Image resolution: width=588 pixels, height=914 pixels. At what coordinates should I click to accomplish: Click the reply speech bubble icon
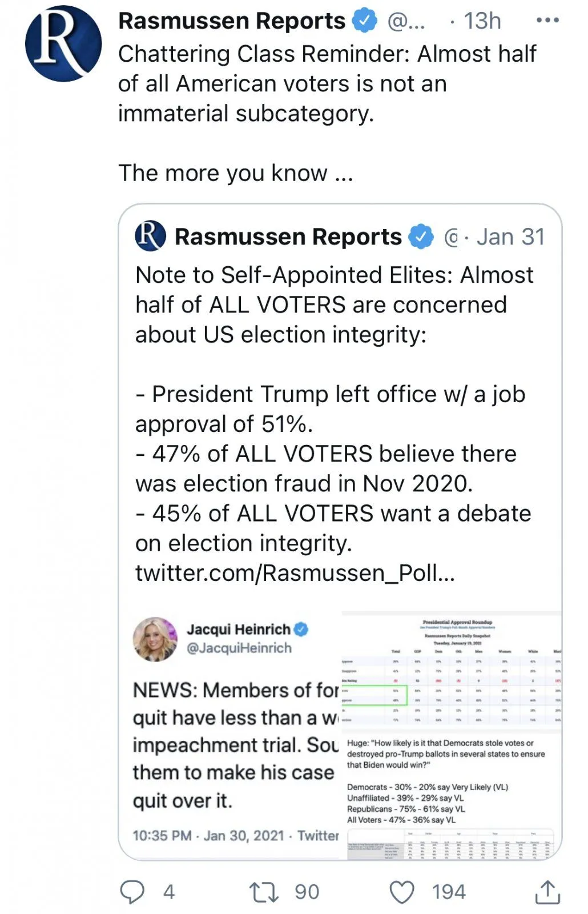pos(132,891)
